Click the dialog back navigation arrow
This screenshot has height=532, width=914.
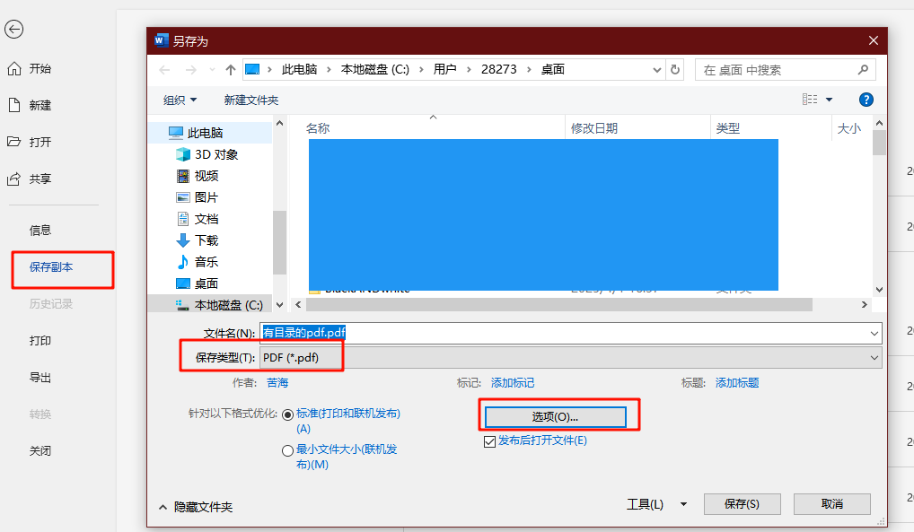coord(164,70)
